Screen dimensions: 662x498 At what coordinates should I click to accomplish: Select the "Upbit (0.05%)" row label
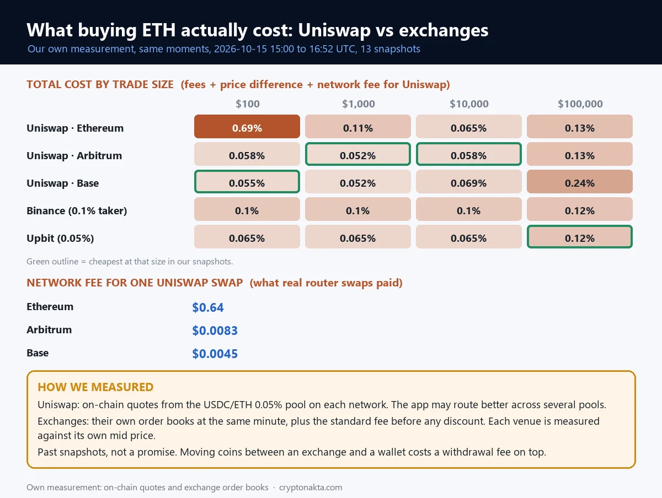61,239
